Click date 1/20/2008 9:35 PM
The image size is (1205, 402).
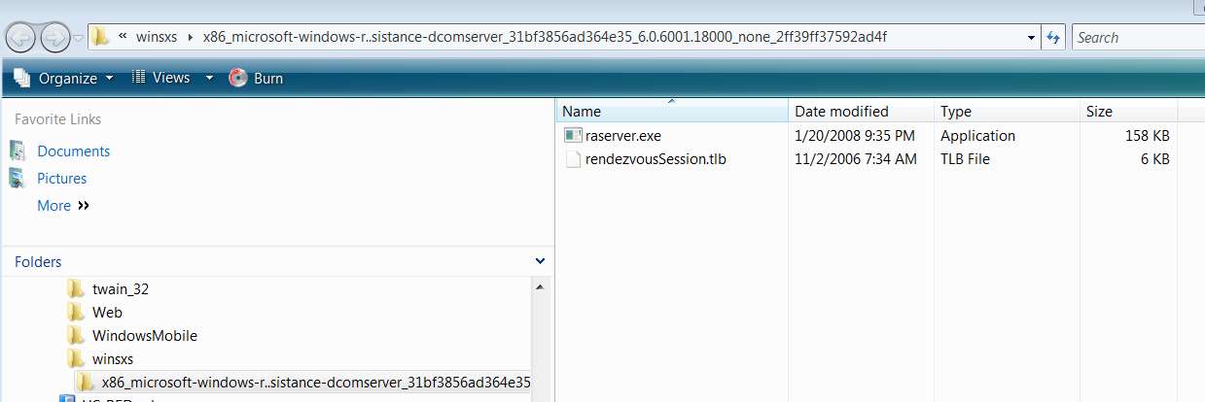pyautogui.click(x=855, y=136)
